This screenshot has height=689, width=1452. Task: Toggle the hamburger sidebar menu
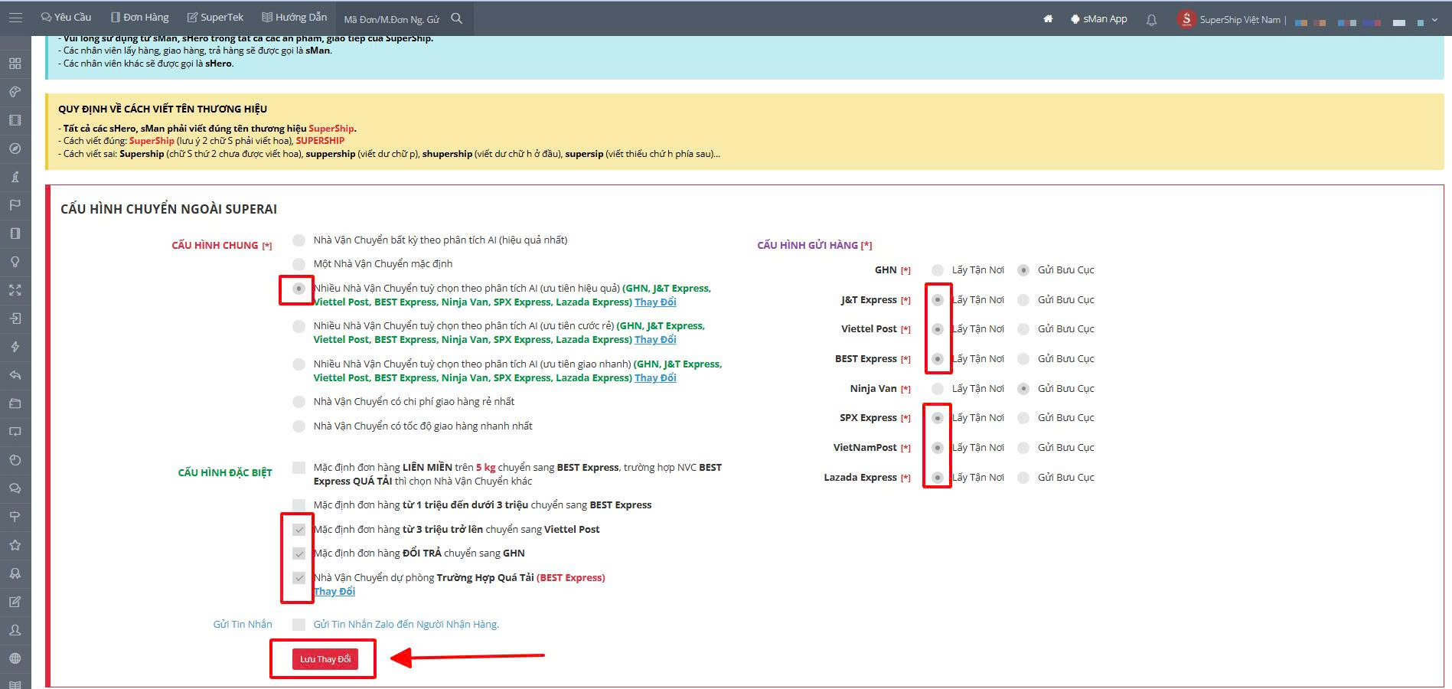(15, 17)
